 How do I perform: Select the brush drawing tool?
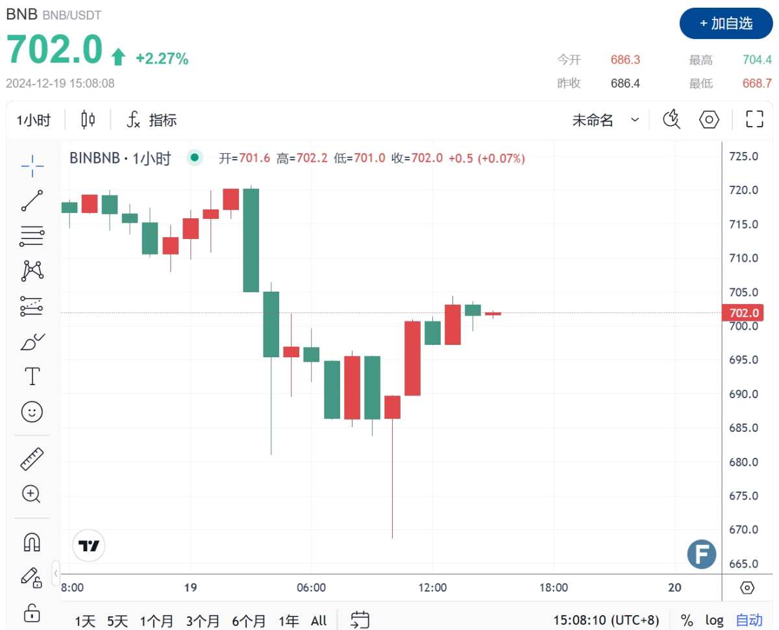tap(32, 341)
